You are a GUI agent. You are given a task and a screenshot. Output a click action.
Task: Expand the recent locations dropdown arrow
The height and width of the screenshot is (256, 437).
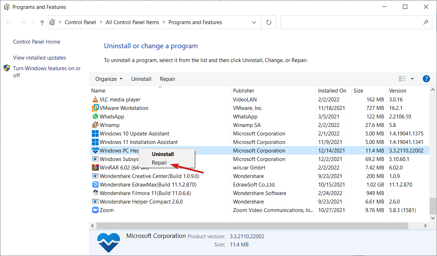[x=33, y=23]
